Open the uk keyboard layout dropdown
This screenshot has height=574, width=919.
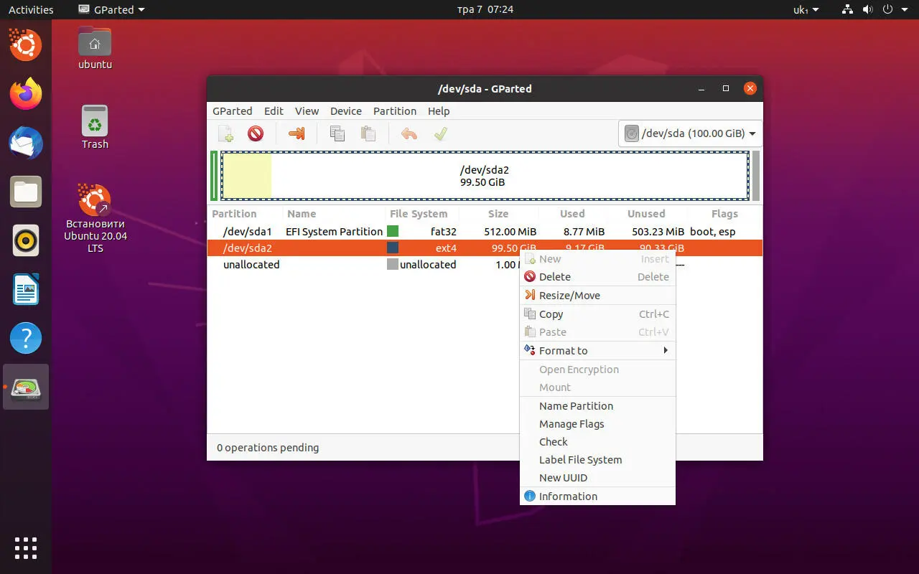(806, 9)
